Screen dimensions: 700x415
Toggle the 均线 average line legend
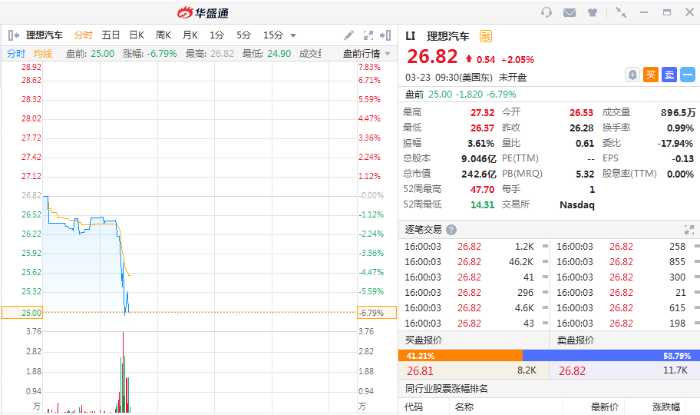pos(43,54)
